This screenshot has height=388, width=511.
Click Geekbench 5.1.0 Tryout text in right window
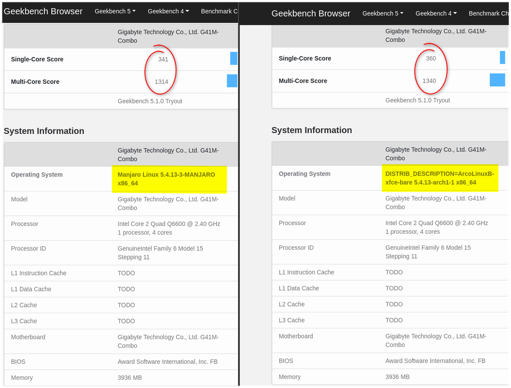pos(417,100)
